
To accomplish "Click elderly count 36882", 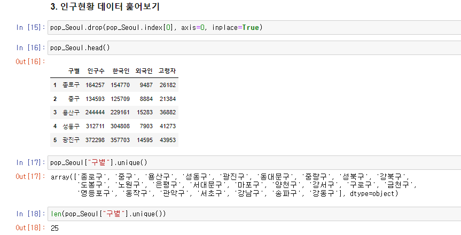I will pyautogui.click(x=168, y=112).
